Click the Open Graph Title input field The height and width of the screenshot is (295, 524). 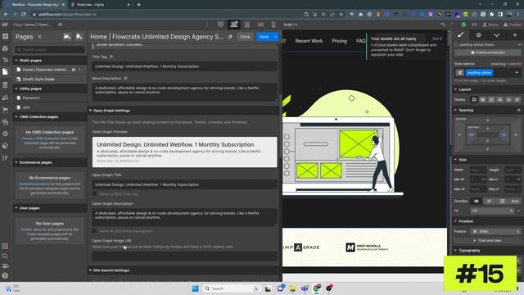pos(184,184)
